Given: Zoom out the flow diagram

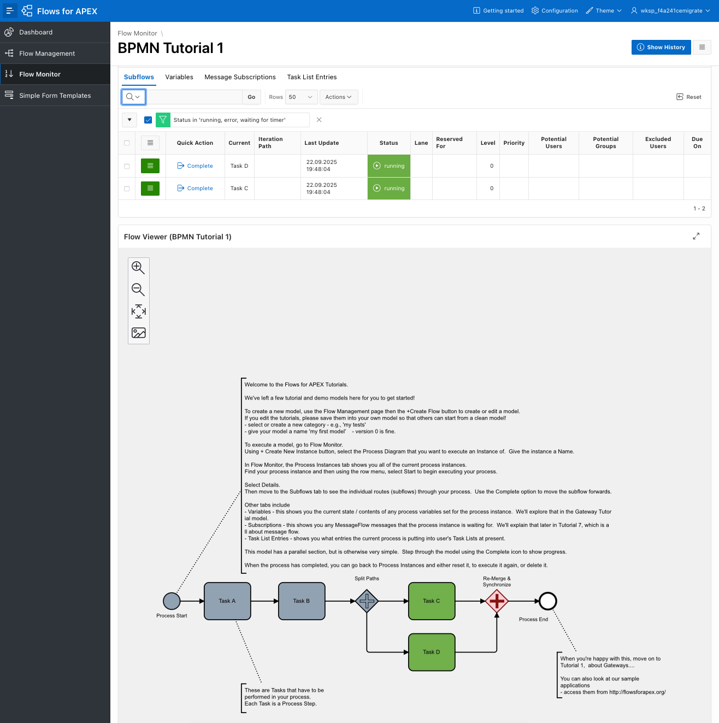Looking at the screenshot, I should [x=138, y=290].
